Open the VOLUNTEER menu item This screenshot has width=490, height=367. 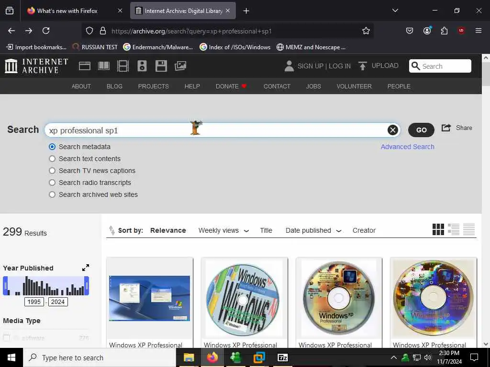(x=354, y=86)
